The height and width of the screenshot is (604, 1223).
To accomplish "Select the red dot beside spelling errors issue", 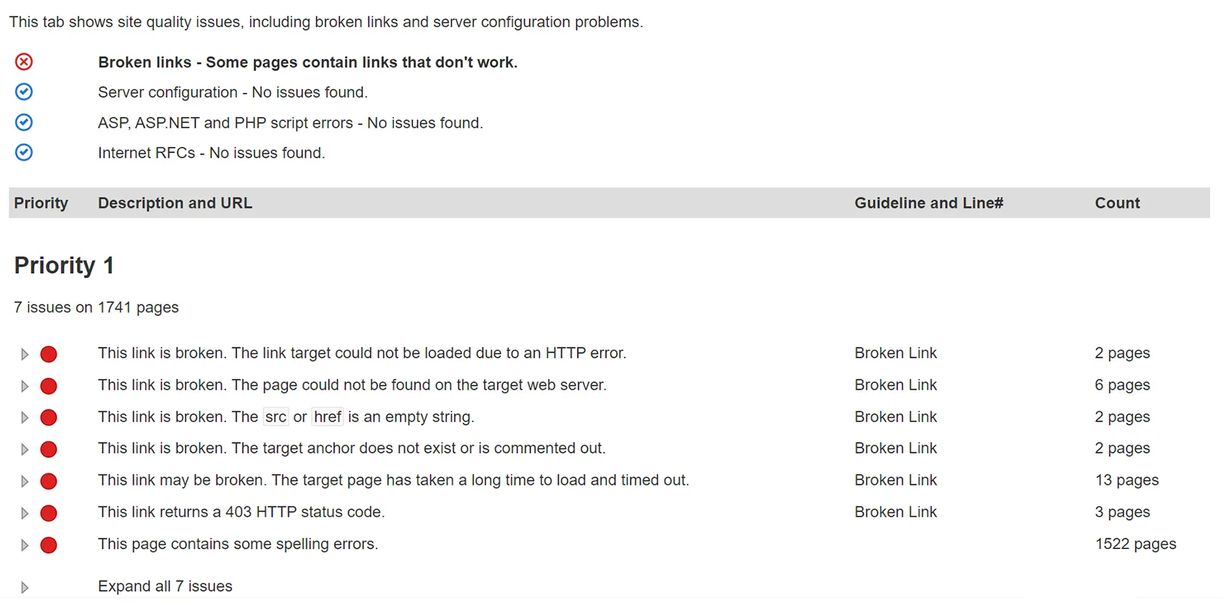I will tap(48, 544).
